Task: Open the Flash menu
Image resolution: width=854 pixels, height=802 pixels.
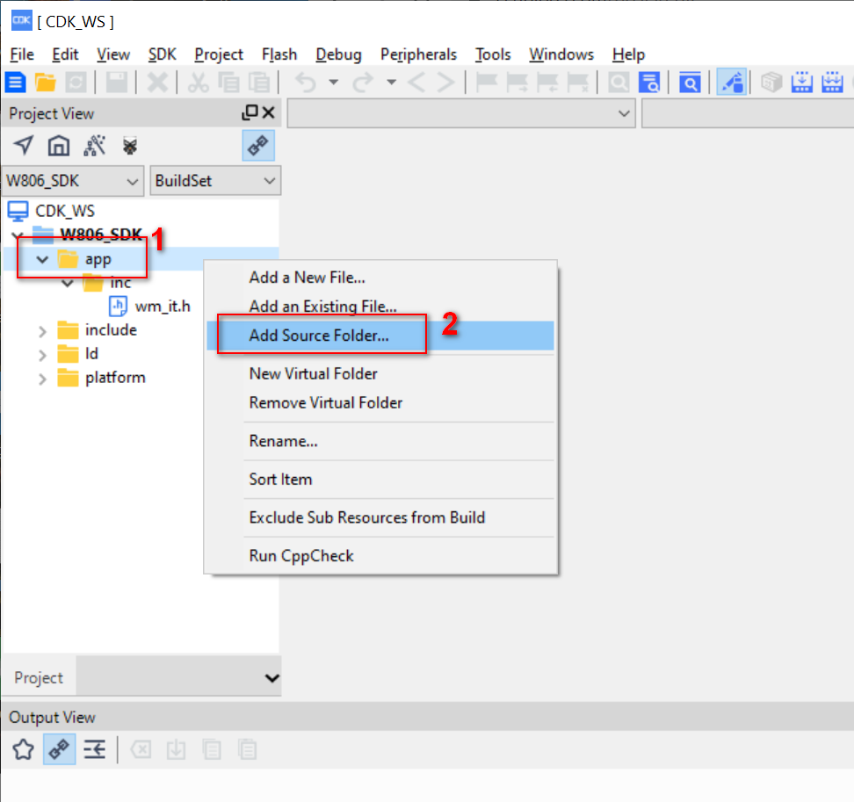Action: point(279,54)
